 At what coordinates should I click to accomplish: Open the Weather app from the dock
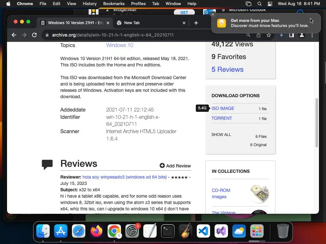pyautogui.click(x=239, y=231)
